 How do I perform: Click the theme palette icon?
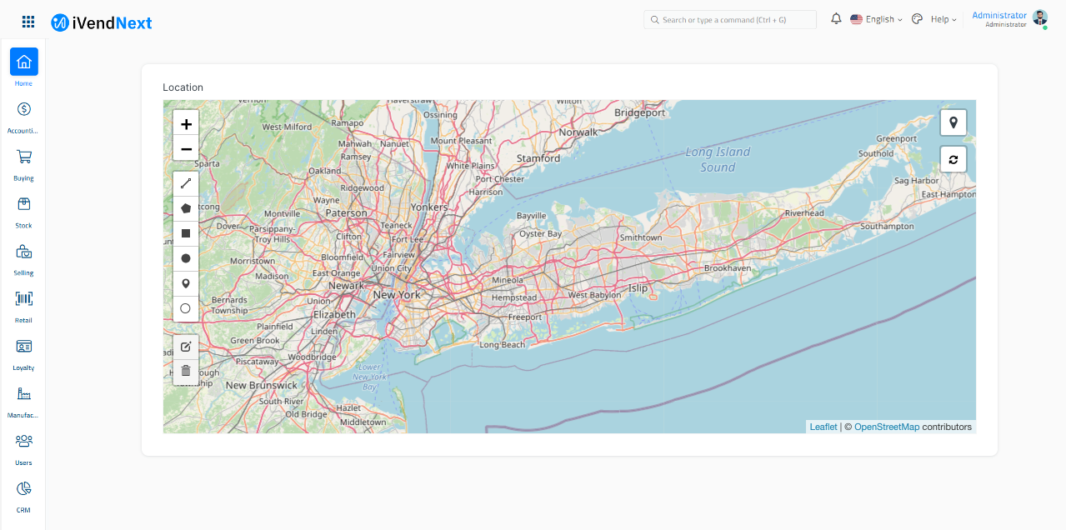pos(917,18)
